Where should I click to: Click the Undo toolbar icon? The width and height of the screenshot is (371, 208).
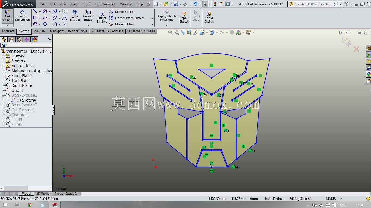195,4
